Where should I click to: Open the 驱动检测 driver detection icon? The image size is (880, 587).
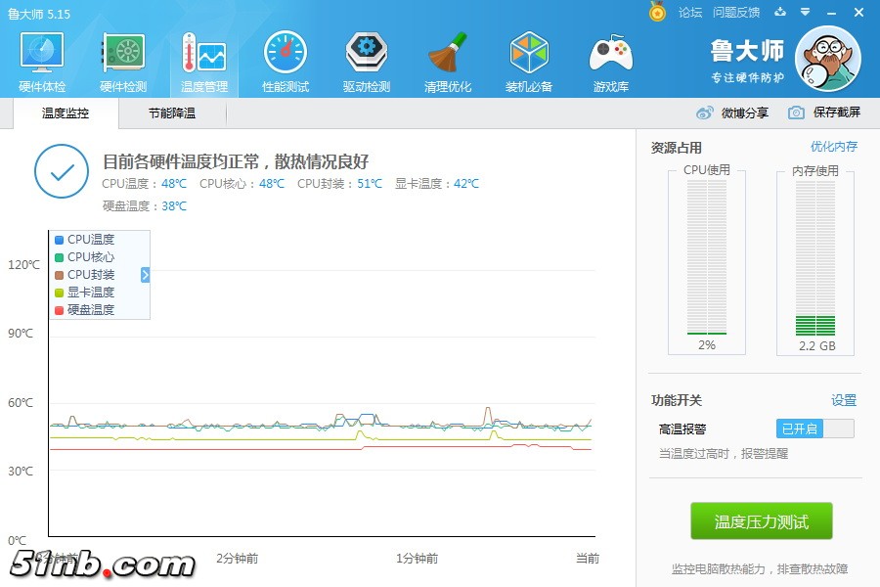tap(367, 61)
